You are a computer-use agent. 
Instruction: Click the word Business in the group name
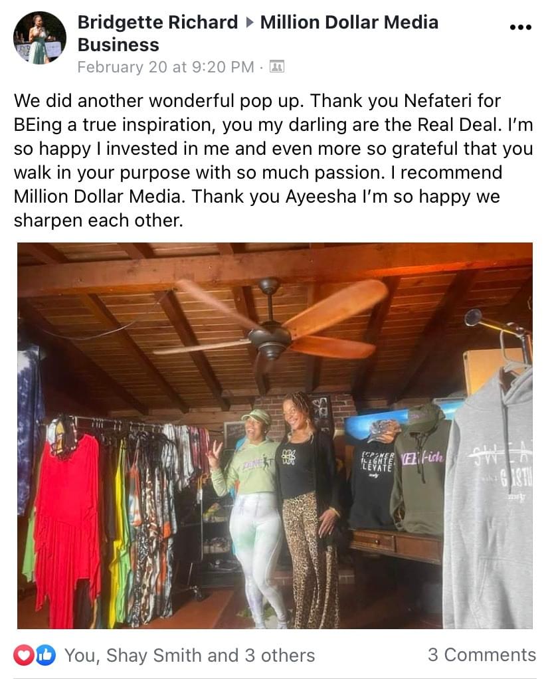tap(118, 45)
